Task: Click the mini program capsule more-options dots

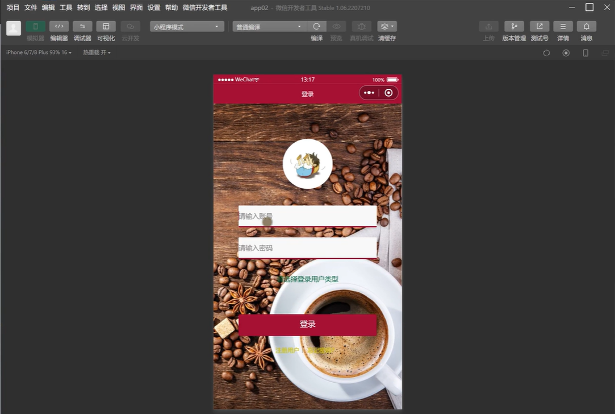Action: (369, 93)
